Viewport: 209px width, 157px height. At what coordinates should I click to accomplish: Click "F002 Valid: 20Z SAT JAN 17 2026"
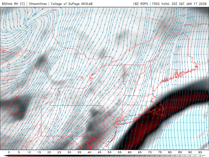179,4
